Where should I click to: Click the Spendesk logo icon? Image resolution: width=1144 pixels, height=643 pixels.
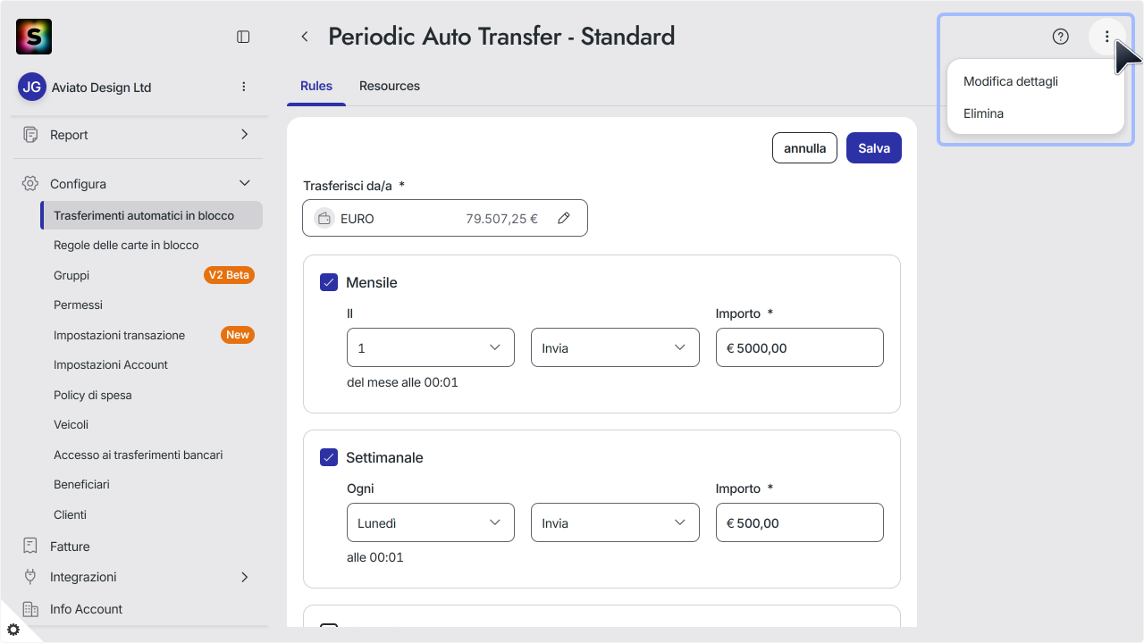34,37
